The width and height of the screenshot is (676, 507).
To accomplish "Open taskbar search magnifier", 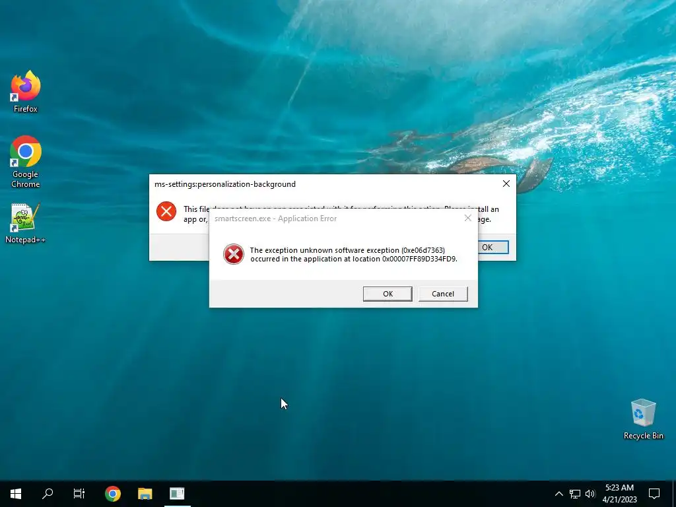I will point(48,494).
